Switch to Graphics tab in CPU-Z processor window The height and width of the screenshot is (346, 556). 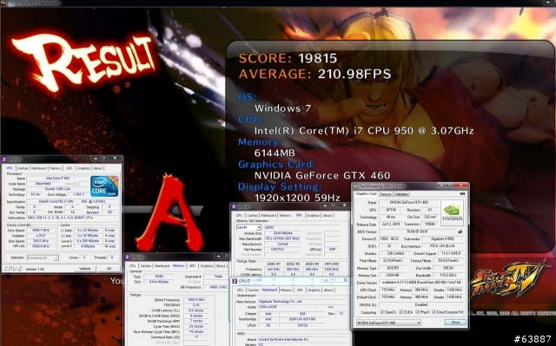[x=83, y=168]
